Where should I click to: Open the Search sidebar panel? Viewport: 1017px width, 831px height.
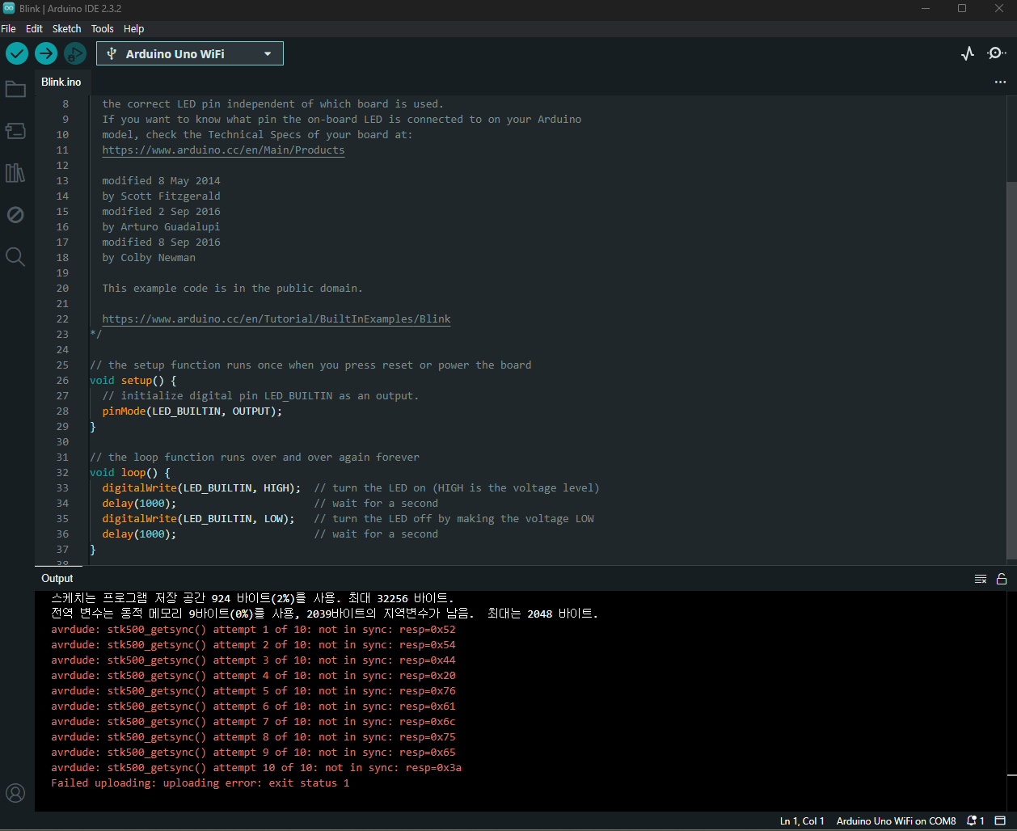(x=15, y=257)
